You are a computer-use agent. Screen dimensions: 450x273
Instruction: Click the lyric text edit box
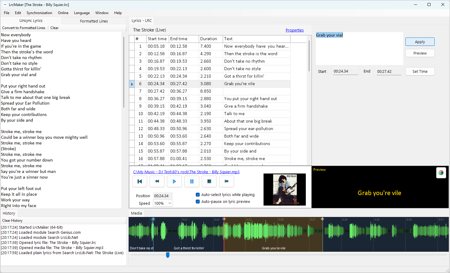tap(359, 49)
